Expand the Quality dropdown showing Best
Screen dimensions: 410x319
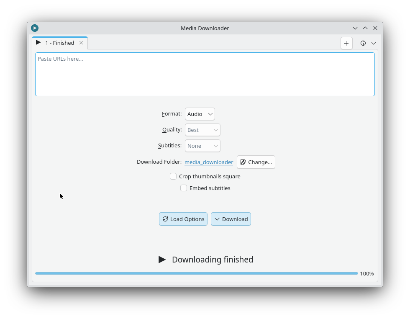(202, 130)
